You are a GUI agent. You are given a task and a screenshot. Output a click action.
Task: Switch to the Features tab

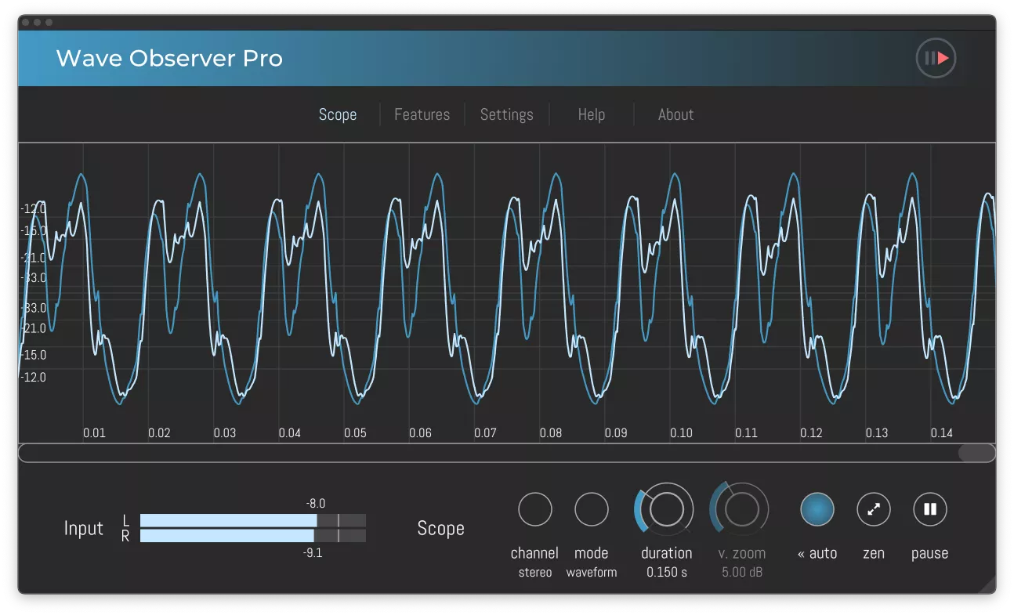pyautogui.click(x=422, y=114)
